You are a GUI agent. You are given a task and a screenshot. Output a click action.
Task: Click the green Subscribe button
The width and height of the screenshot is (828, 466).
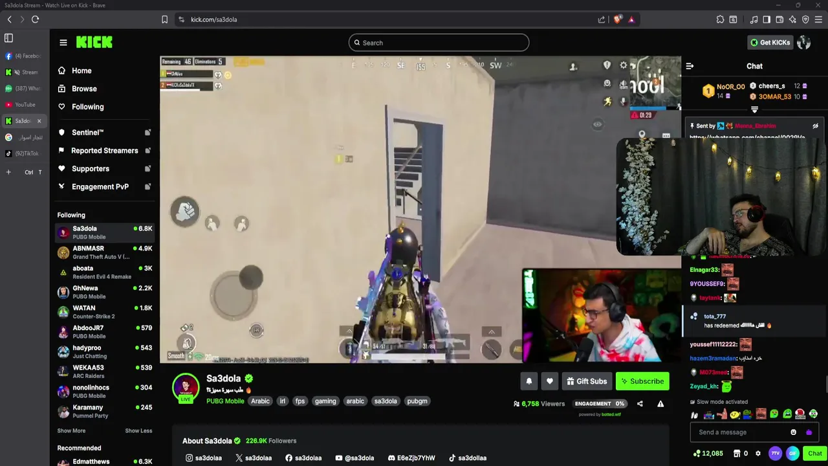tap(642, 381)
